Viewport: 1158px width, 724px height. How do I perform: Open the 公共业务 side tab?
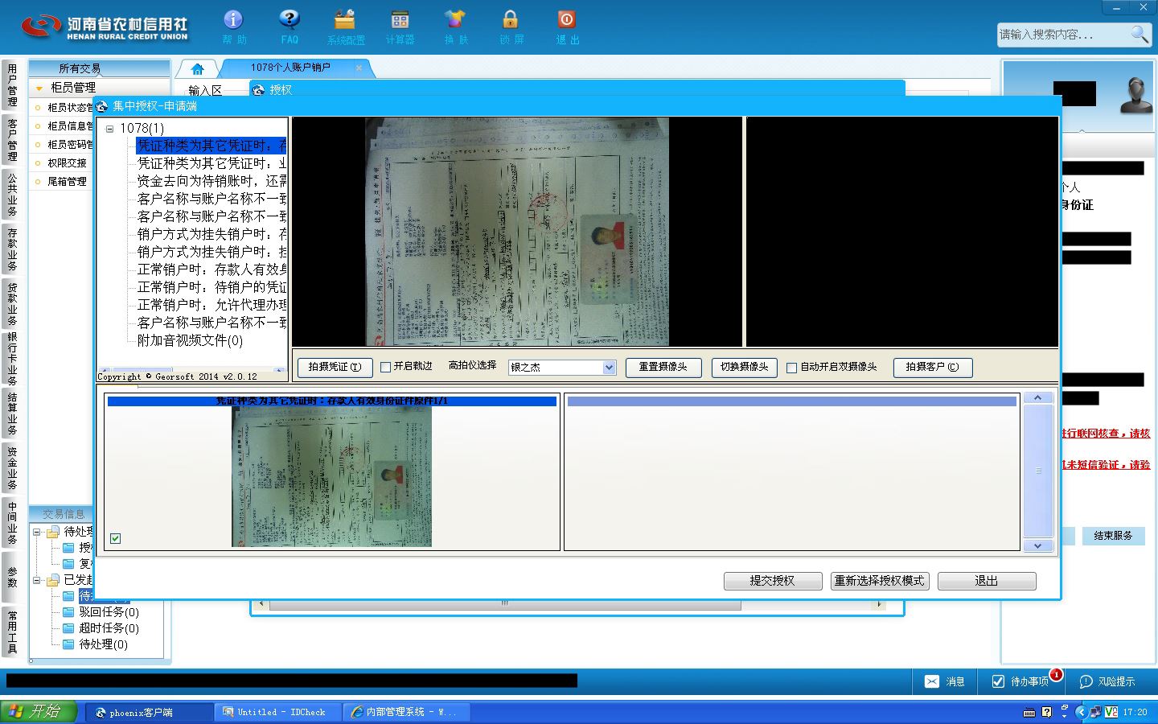point(11,194)
